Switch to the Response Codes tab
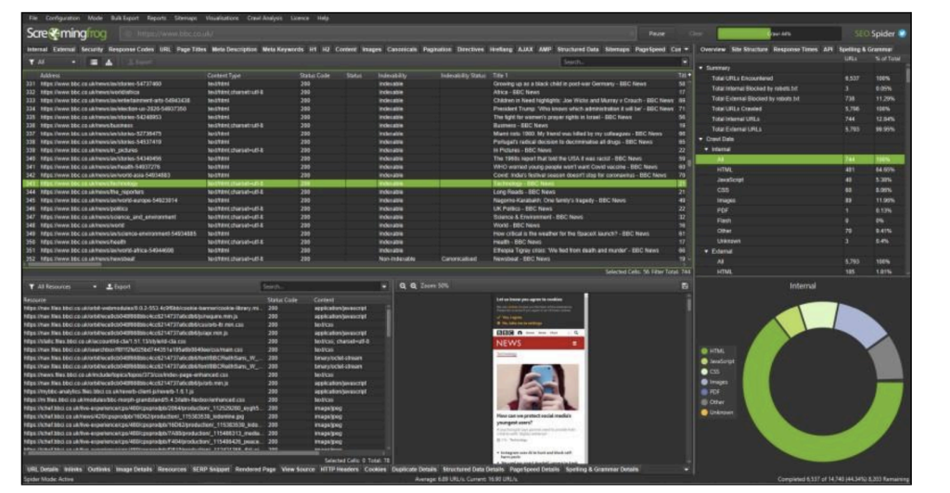 pos(133,48)
